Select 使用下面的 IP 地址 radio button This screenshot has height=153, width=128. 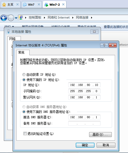24,80
